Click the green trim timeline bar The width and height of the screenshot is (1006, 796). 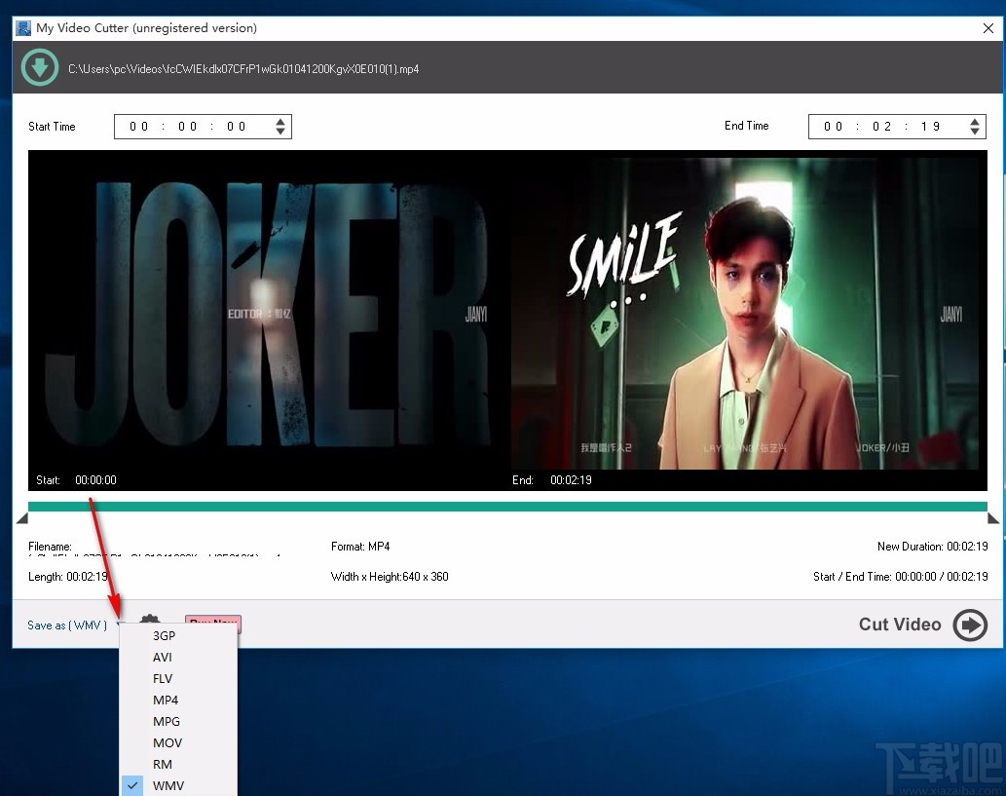507,507
